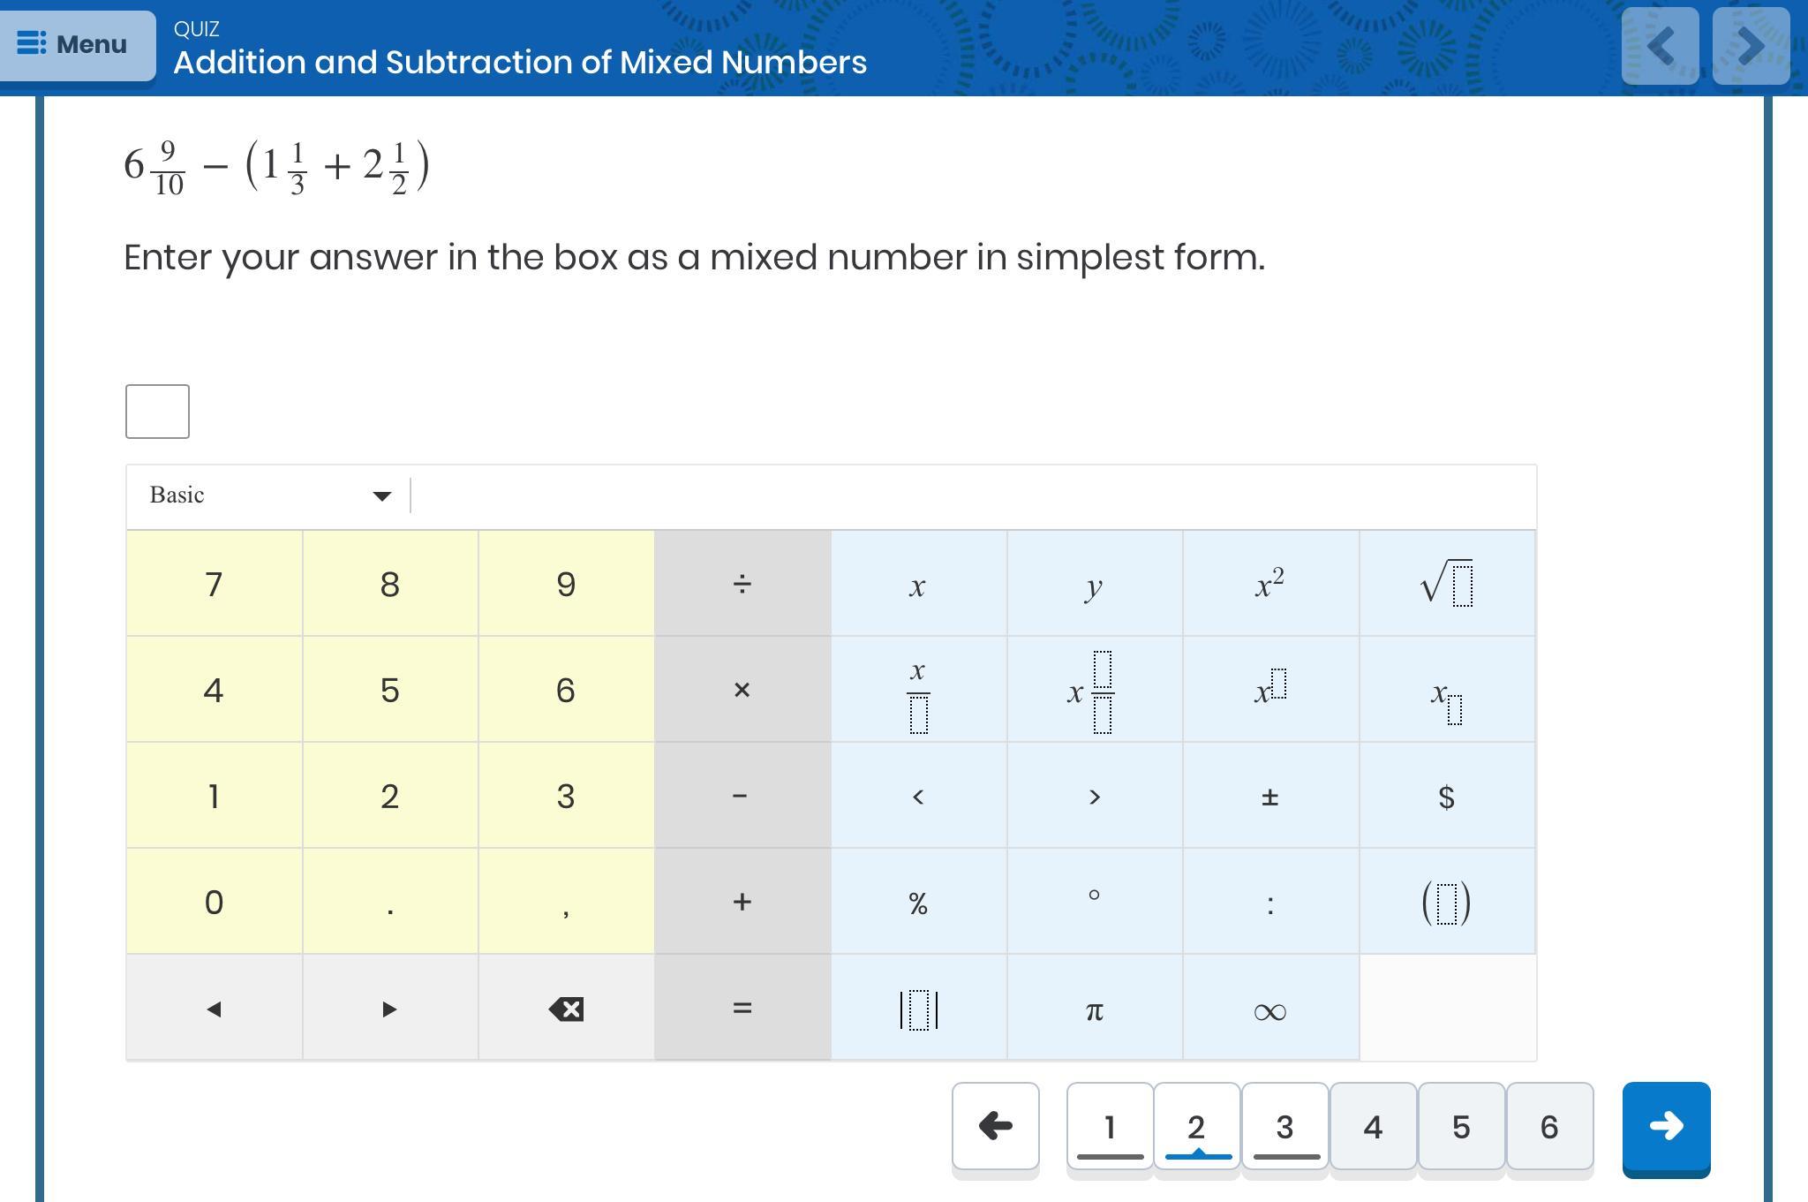Insert the absolute value template

point(918,1009)
